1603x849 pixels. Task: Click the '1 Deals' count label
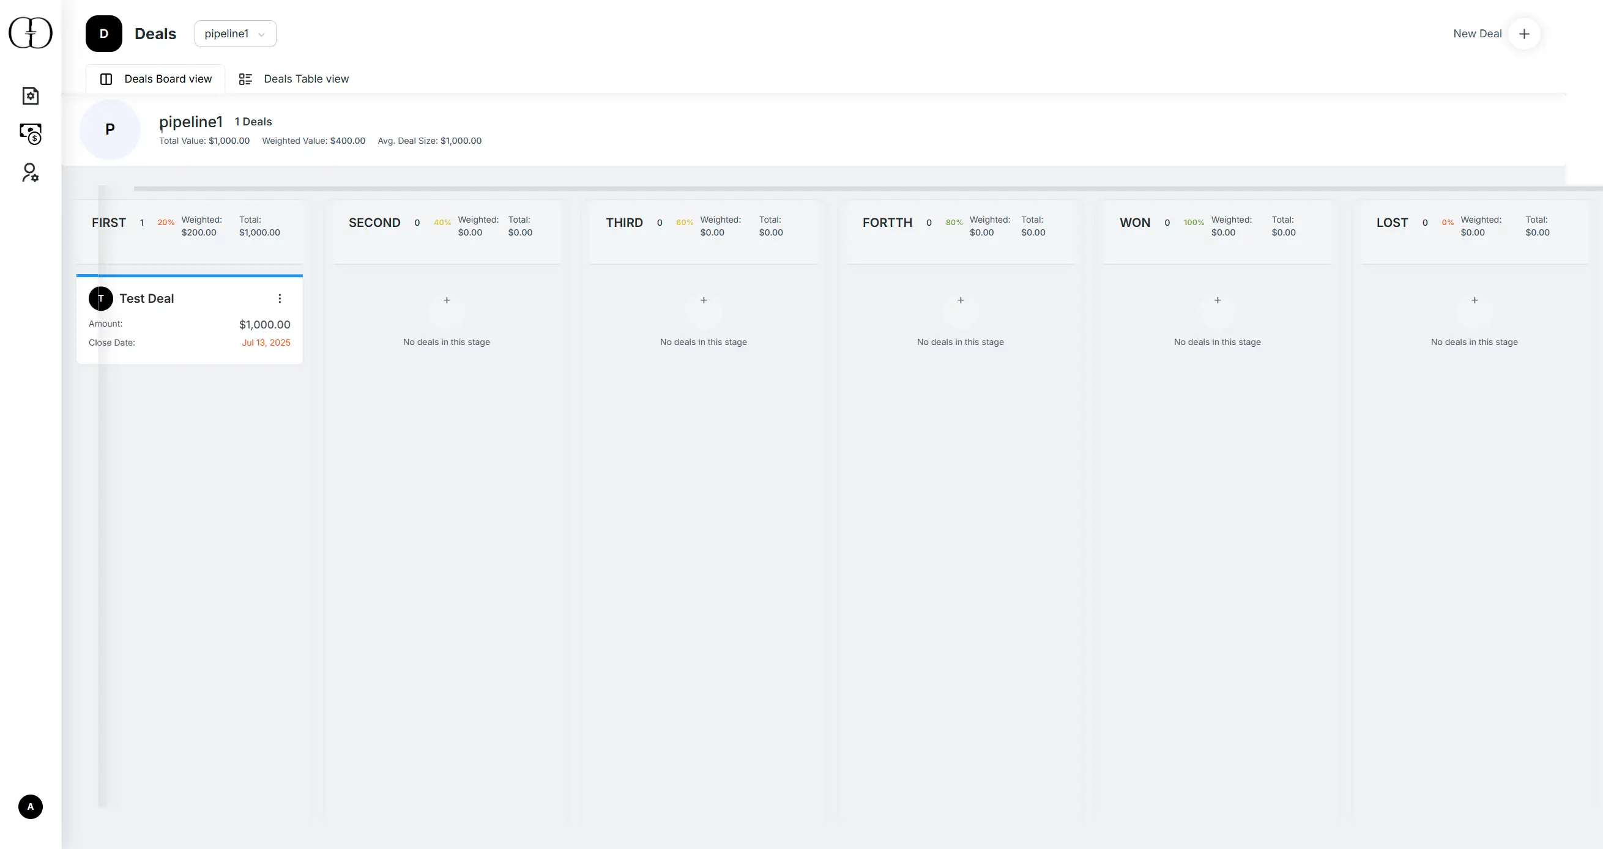253,122
